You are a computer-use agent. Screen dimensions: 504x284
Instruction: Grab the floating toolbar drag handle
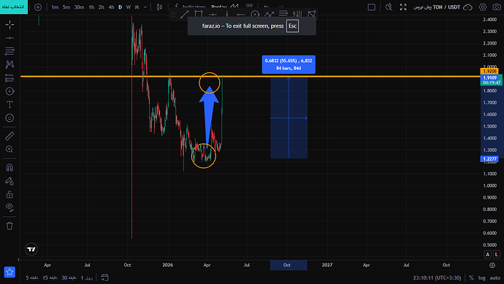point(173,14)
